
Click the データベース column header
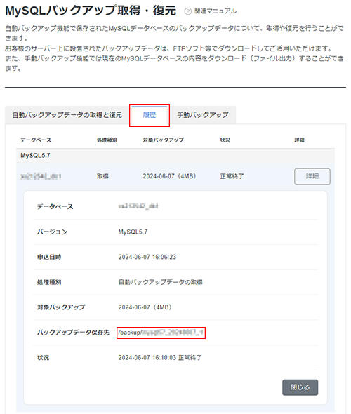coord(36,140)
